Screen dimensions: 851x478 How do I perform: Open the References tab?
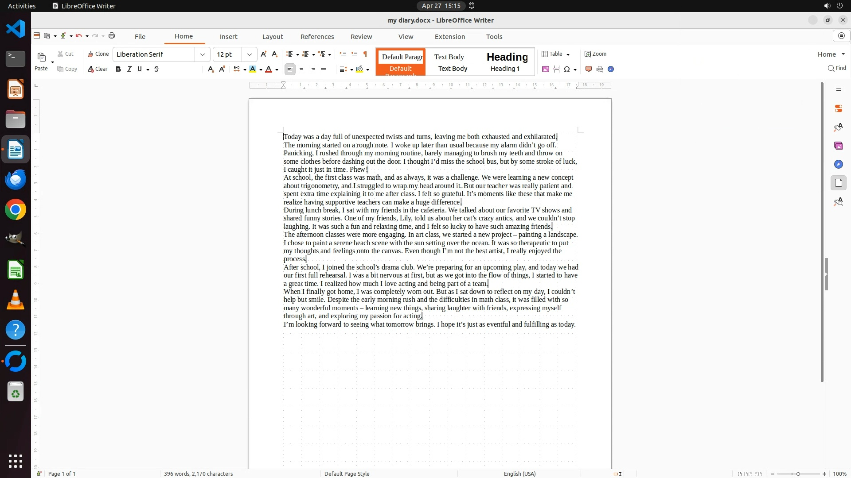[x=317, y=37]
